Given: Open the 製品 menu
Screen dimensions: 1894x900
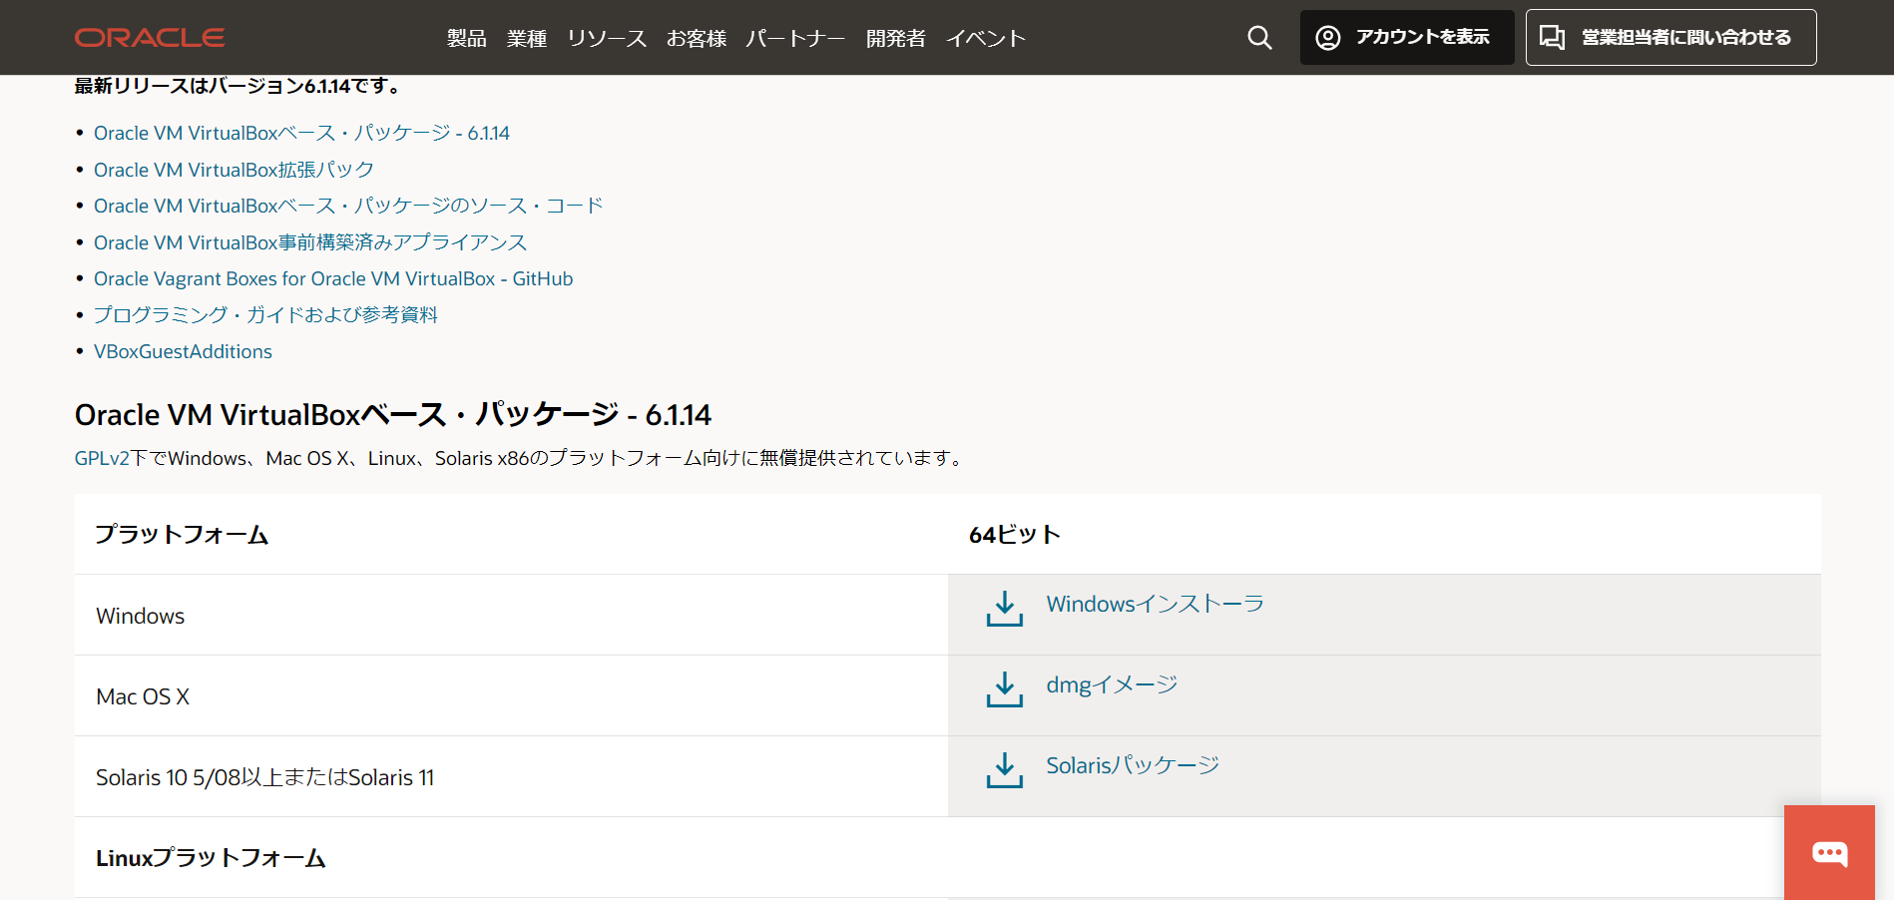Looking at the screenshot, I should pos(467,38).
